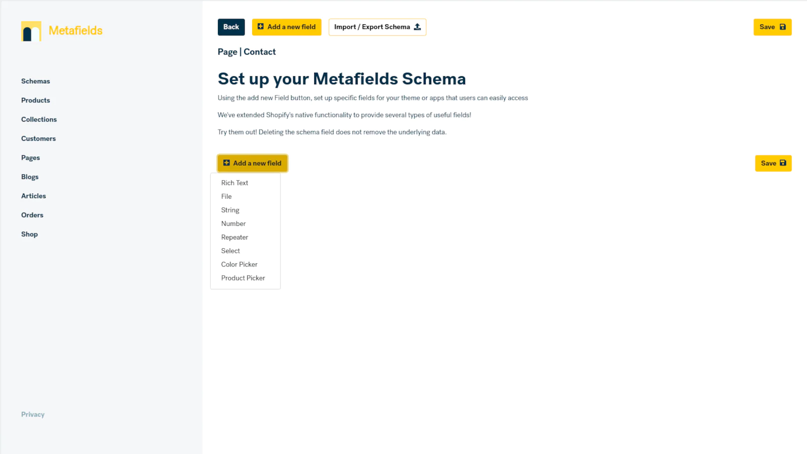The width and height of the screenshot is (807, 454).
Task: Select the File field type option
Action: (x=226, y=197)
